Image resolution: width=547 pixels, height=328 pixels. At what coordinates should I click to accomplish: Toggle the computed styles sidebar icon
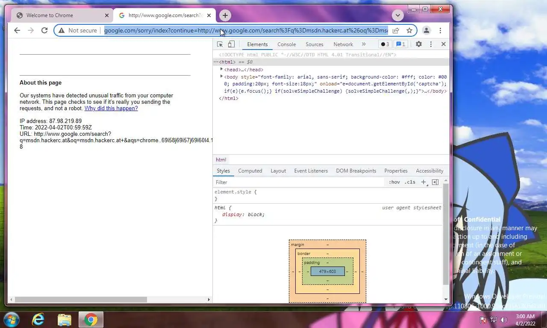coord(435,182)
